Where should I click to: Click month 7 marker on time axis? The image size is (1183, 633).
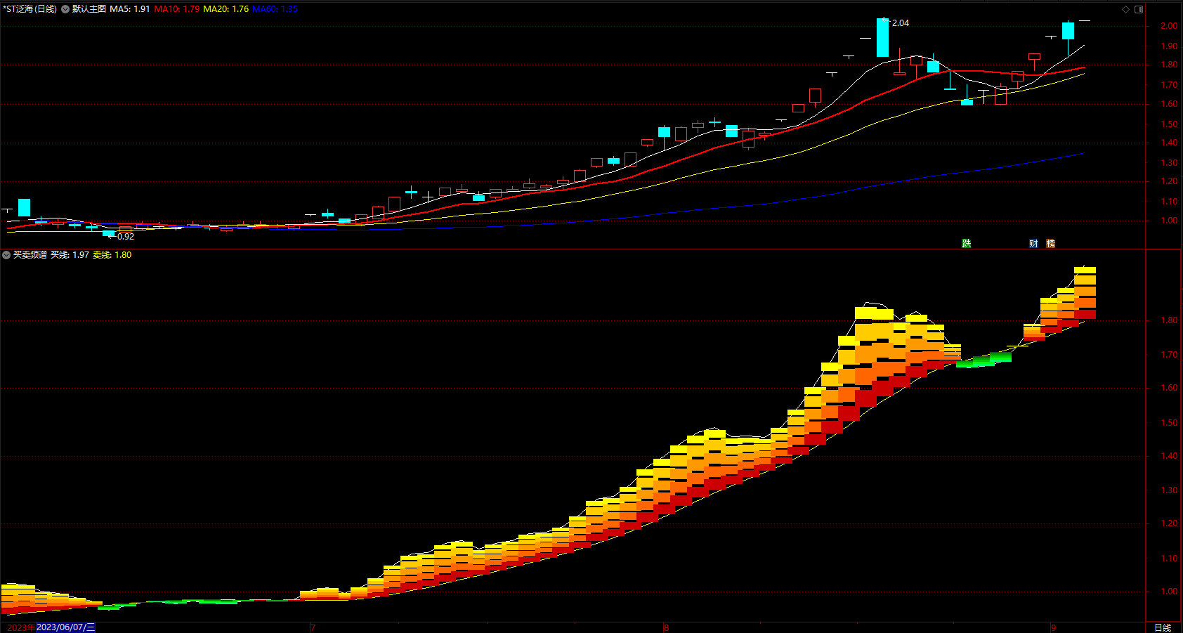click(x=313, y=627)
